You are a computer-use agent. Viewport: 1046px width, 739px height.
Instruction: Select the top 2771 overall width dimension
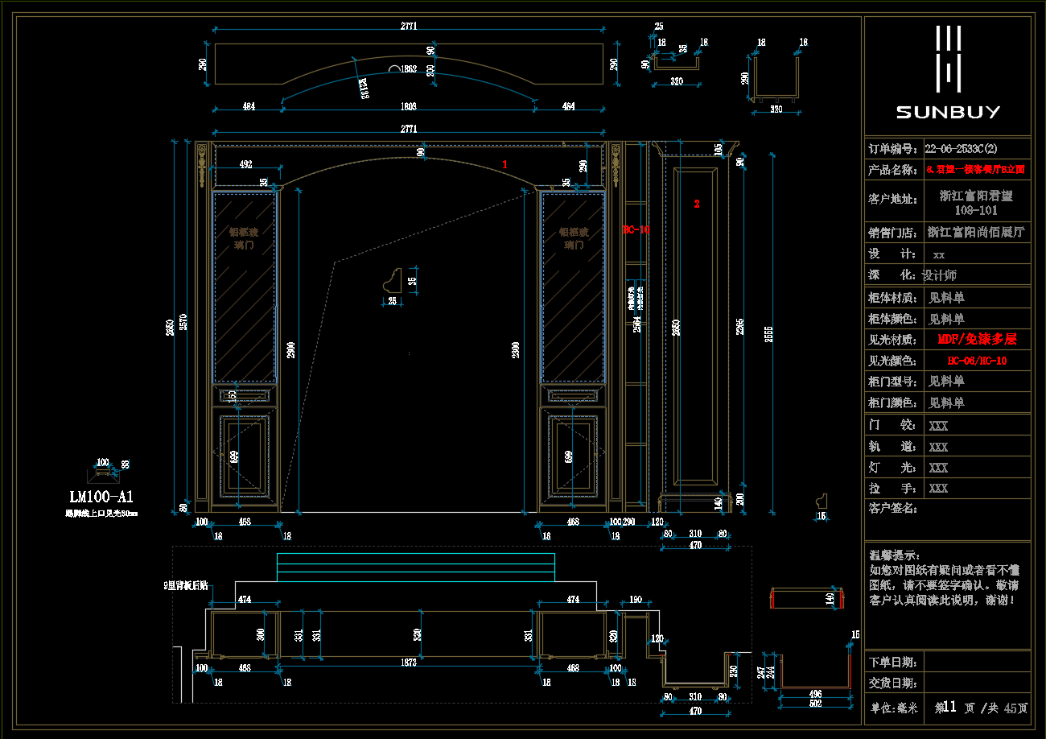[x=409, y=27]
